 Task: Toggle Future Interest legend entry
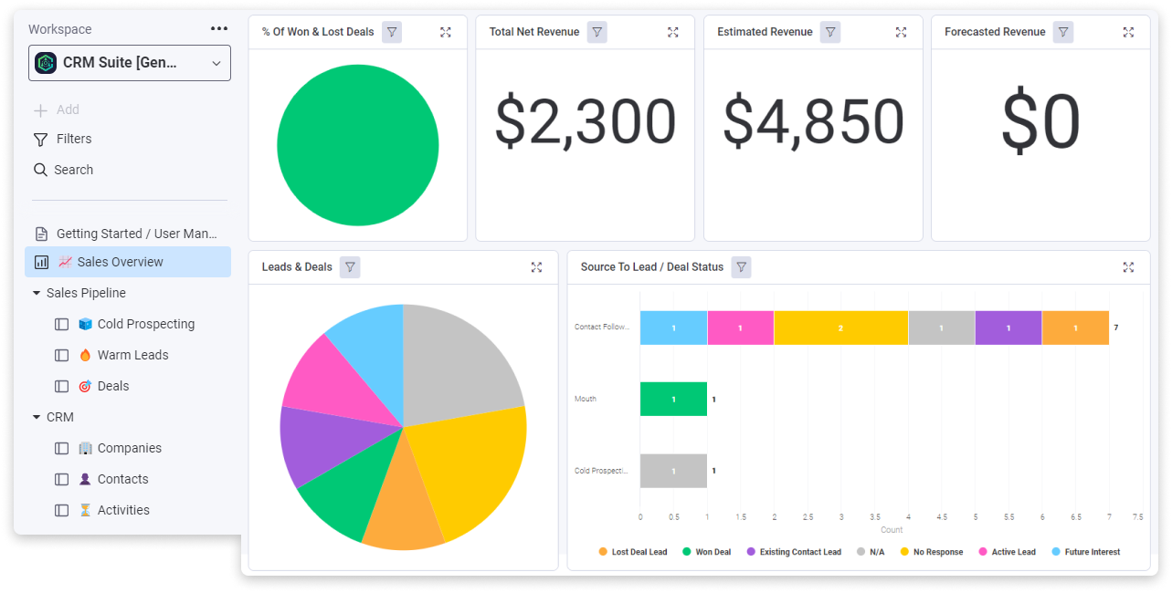tap(1086, 552)
